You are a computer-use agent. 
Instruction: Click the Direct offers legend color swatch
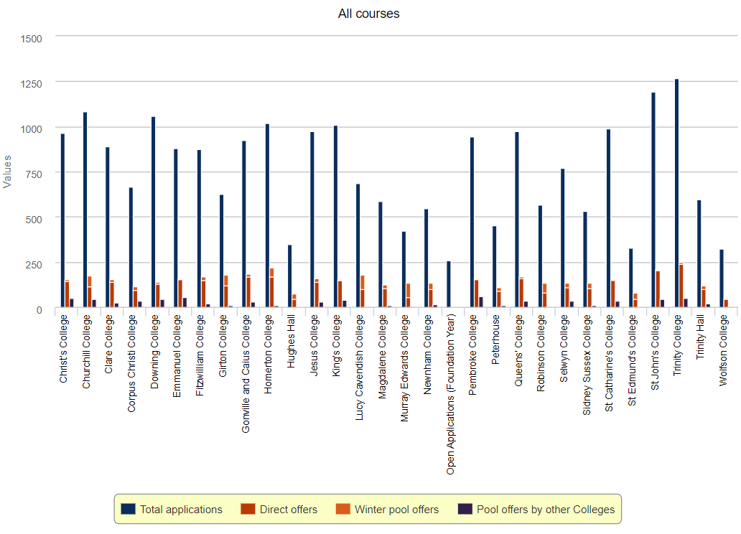pos(248,509)
